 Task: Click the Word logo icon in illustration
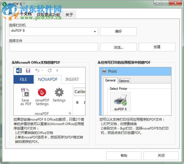(19, 71)
